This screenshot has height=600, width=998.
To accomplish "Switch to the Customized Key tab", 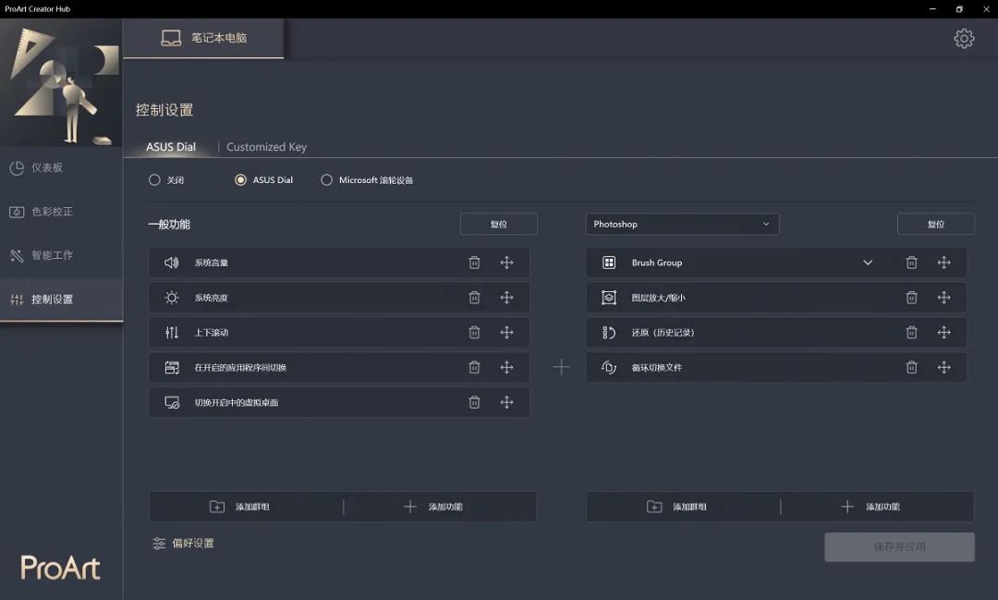I will tap(267, 147).
